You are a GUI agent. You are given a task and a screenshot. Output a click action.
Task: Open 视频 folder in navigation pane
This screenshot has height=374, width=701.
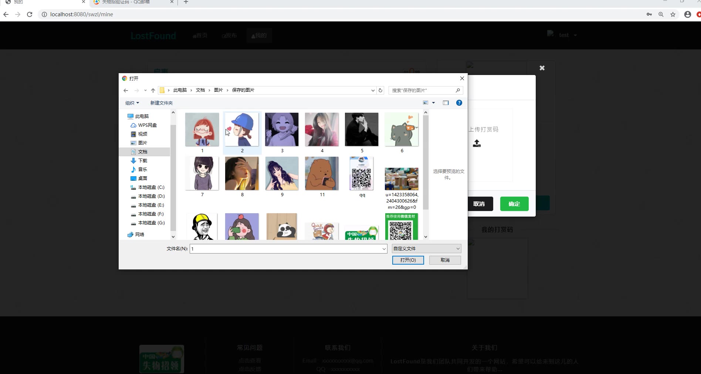[139, 134]
